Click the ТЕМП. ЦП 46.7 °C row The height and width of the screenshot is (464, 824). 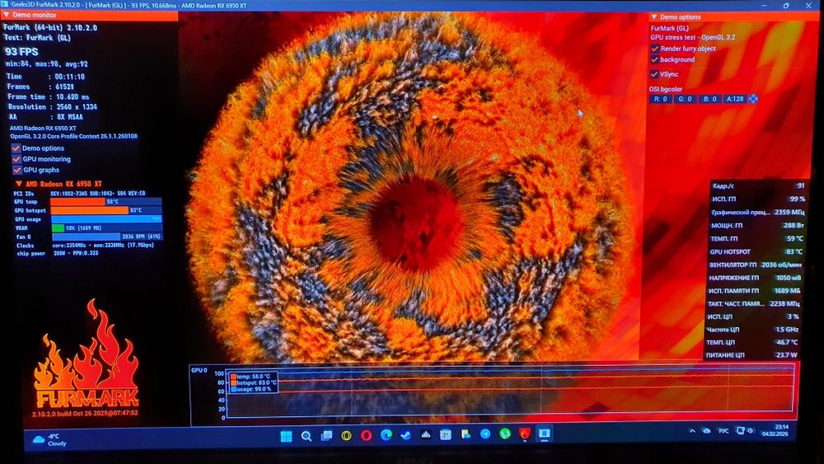pos(752,342)
